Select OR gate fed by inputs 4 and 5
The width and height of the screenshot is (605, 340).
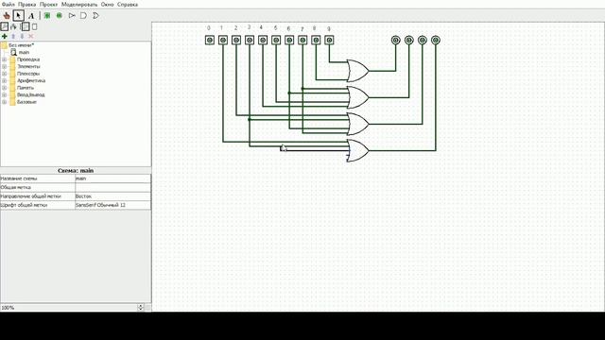pyautogui.click(x=357, y=97)
